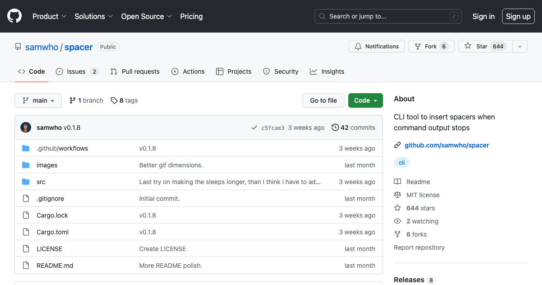Open the Pull requests tab
The width and height of the screenshot is (542, 285).
(x=140, y=71)
